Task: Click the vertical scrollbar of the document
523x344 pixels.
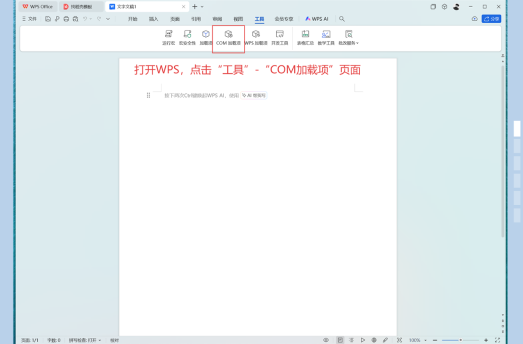Action: (503, 151)
